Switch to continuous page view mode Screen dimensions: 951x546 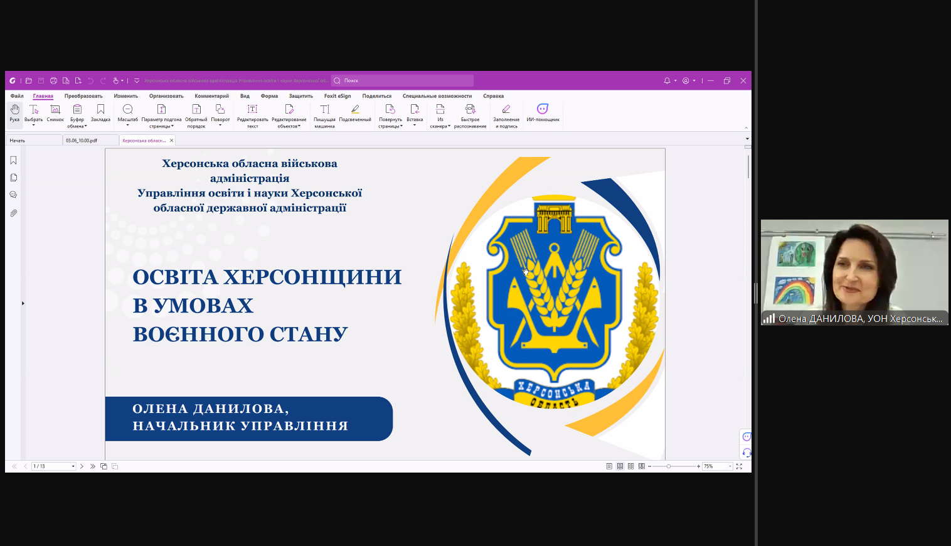[x=620, y=466]
